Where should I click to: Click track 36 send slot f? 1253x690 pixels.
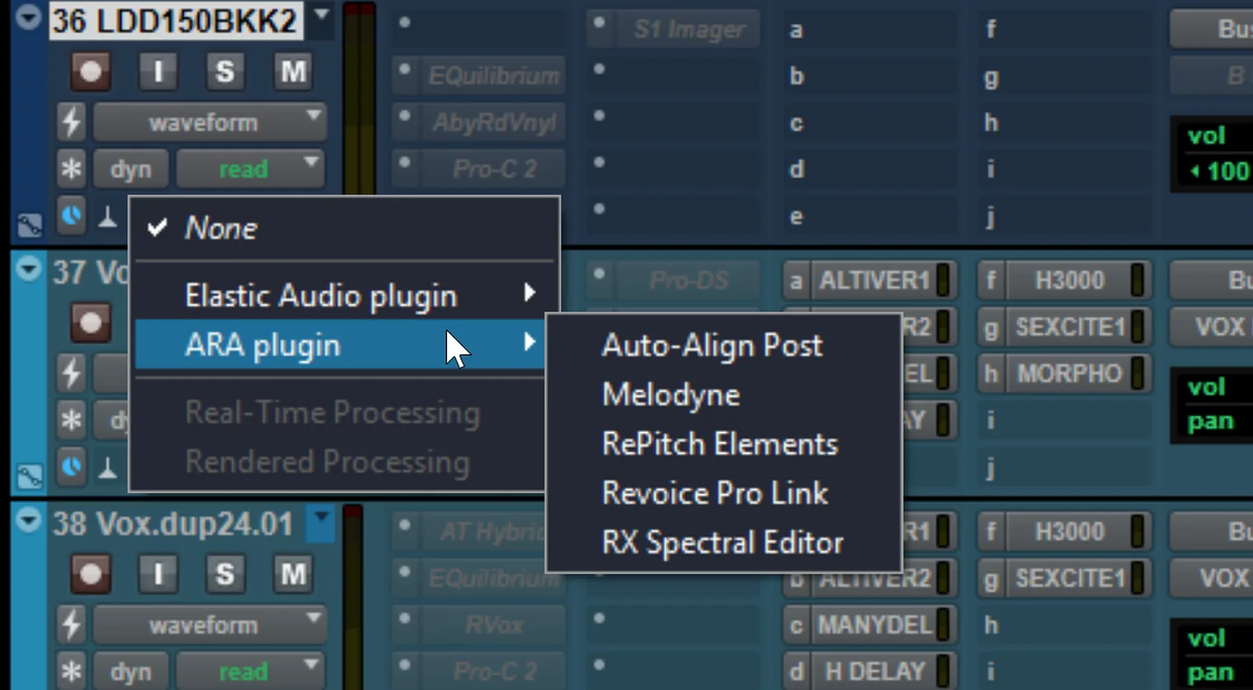click(x=991, y=31)
